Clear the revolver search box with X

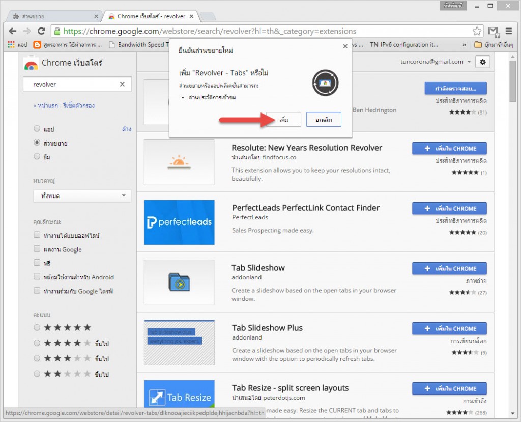pos(122,85)
